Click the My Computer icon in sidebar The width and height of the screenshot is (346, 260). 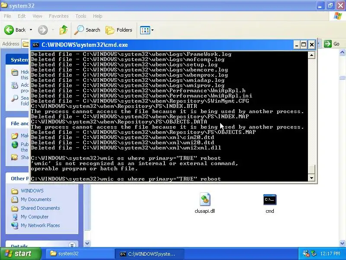tap(15, 217)
